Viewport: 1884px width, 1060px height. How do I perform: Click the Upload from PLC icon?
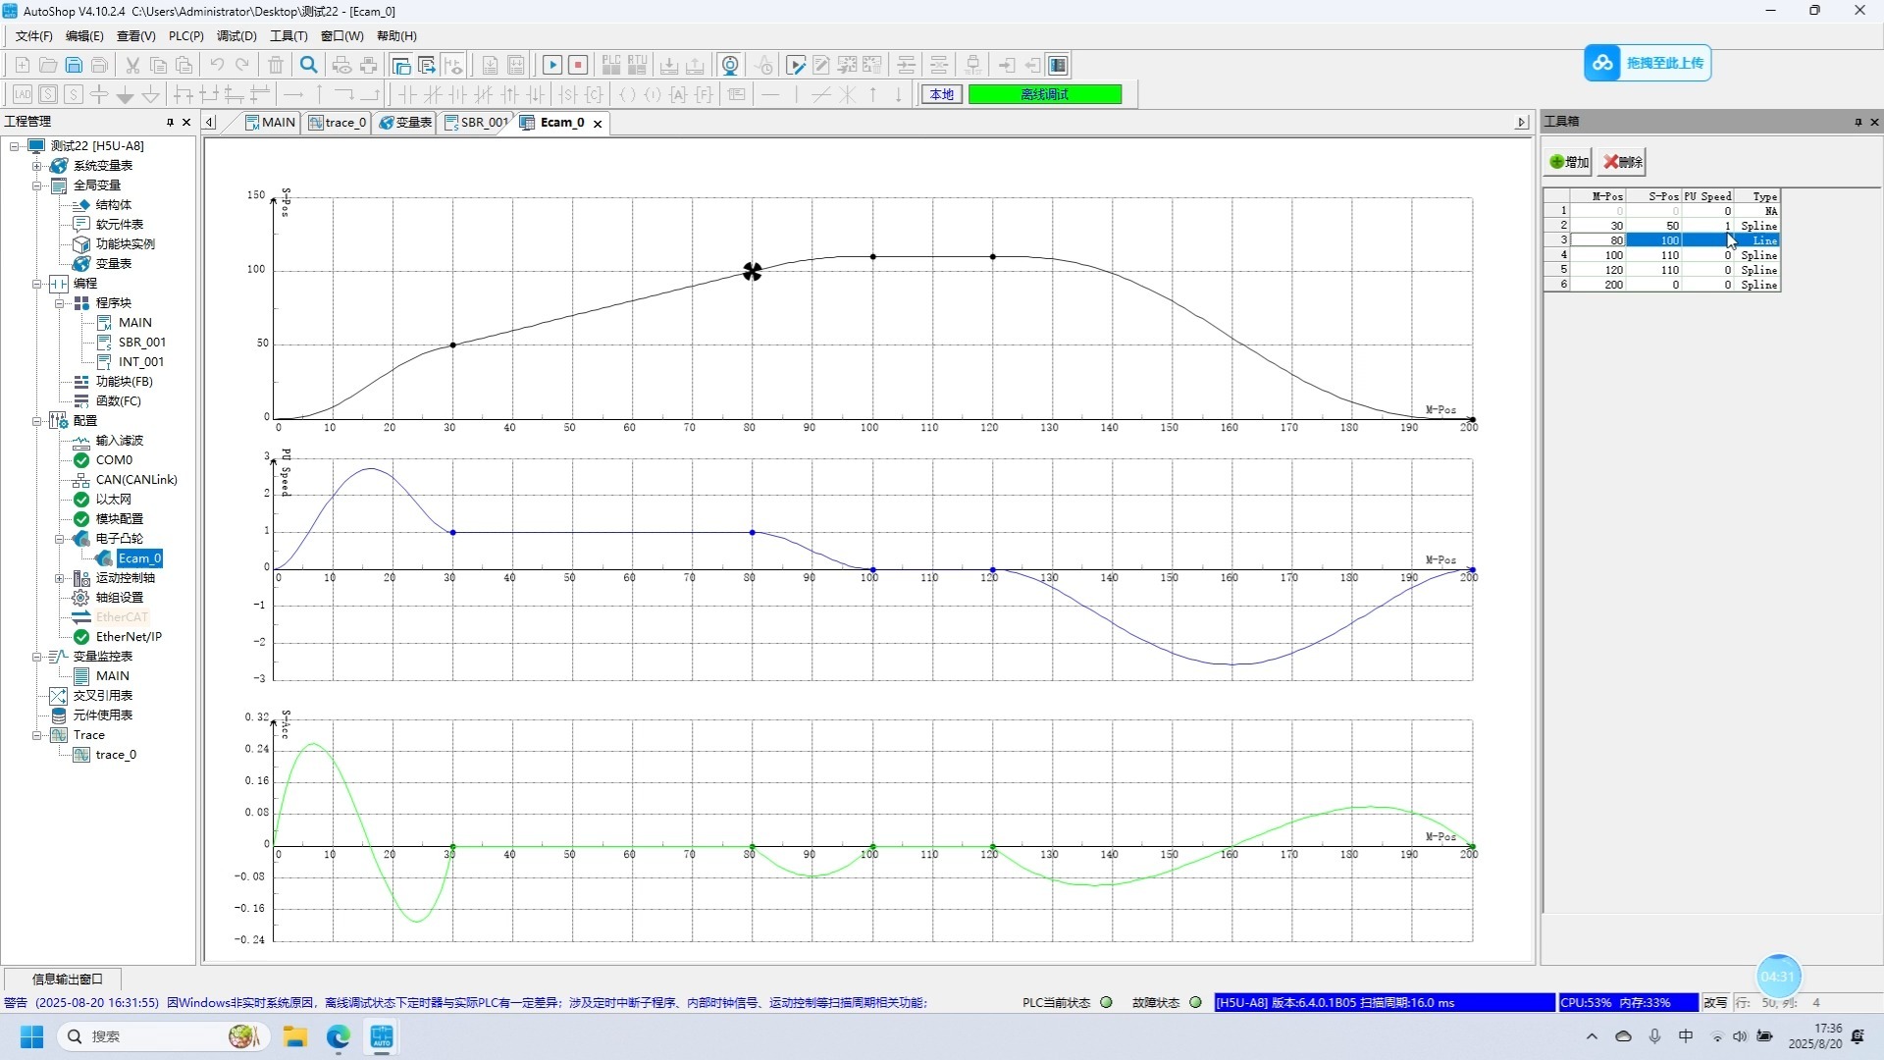[695, 65]
